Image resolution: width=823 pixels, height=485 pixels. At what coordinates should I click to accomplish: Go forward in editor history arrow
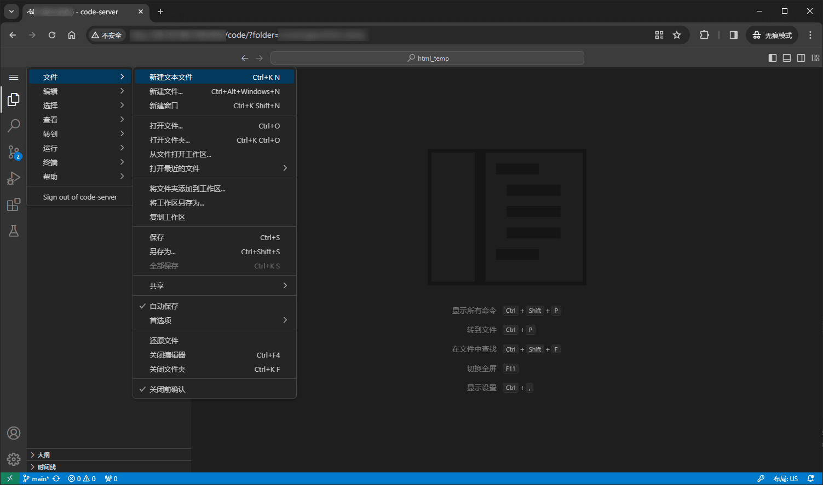pyautogui.click(x=260, y=58)
